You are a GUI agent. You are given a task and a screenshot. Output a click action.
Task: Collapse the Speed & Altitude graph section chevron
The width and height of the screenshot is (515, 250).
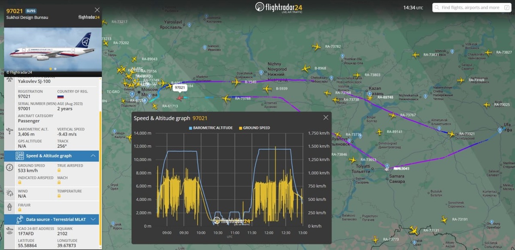pyautogui.click(x=93, y=156)
